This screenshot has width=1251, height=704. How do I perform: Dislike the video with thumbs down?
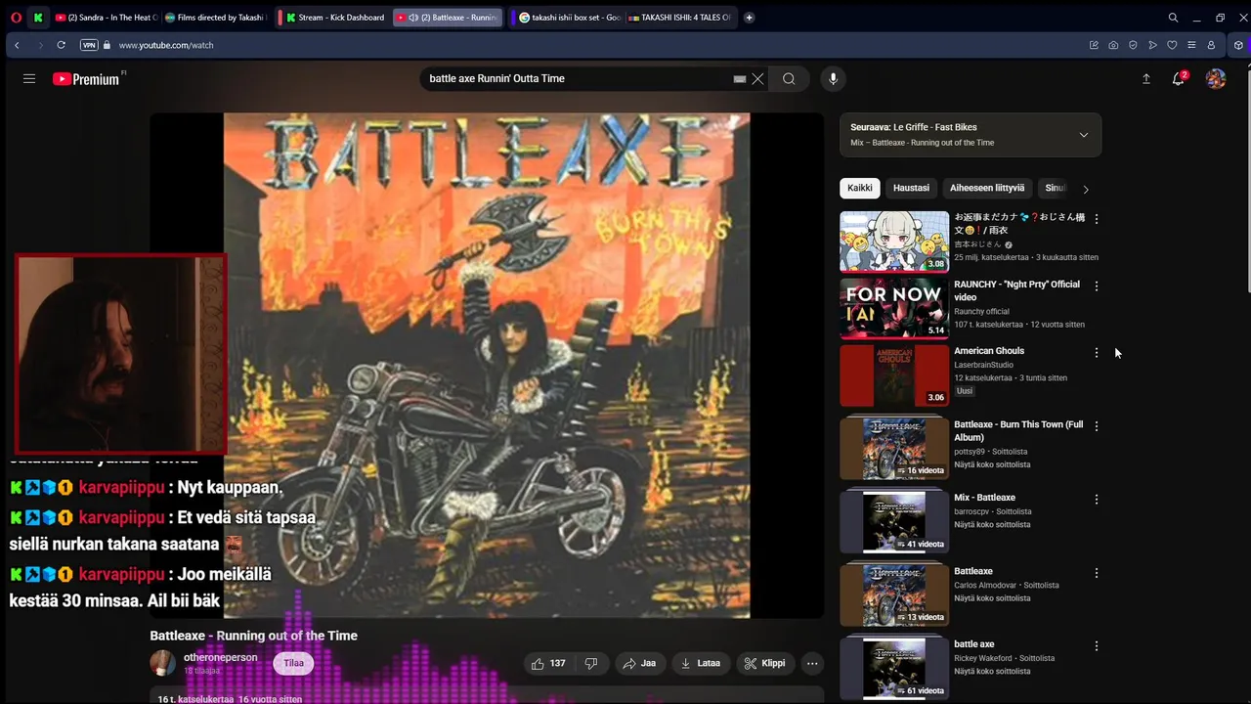pos(591,663)
